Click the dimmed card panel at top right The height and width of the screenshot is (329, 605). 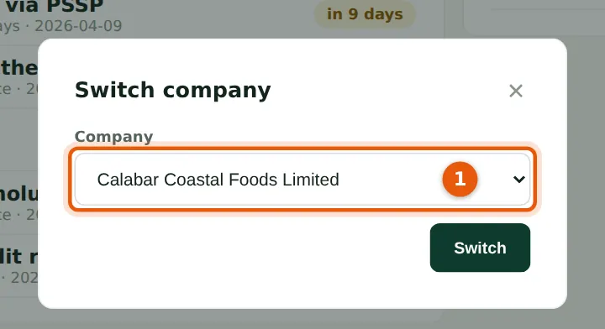point(534,18)
